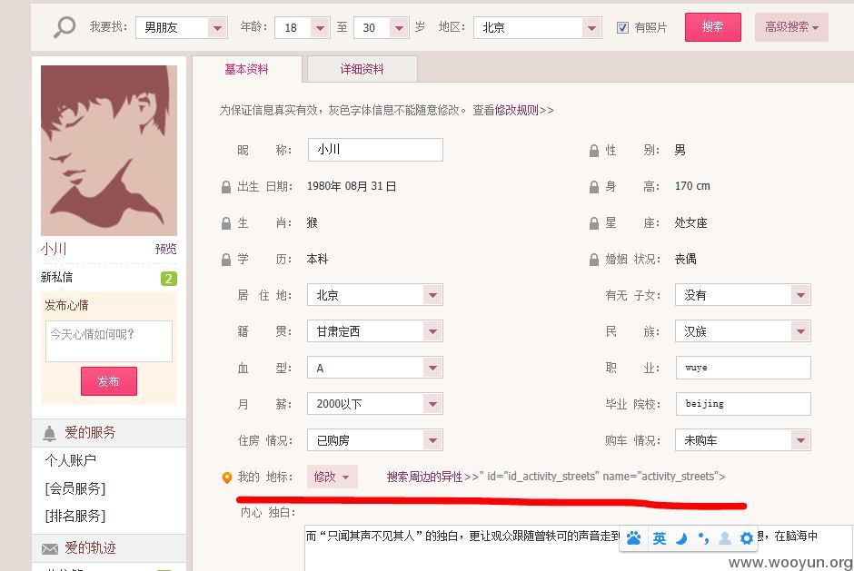The image size is (854, 571).
Task: Open 个人账户 in sidebar
Action: (71, 460)
